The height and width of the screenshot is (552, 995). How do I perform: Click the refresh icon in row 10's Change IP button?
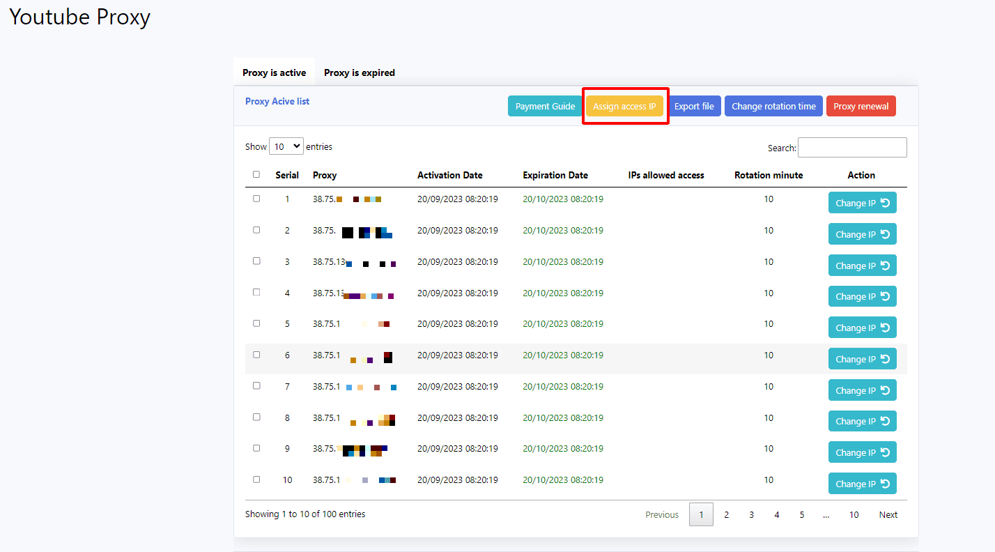(885, 484)
